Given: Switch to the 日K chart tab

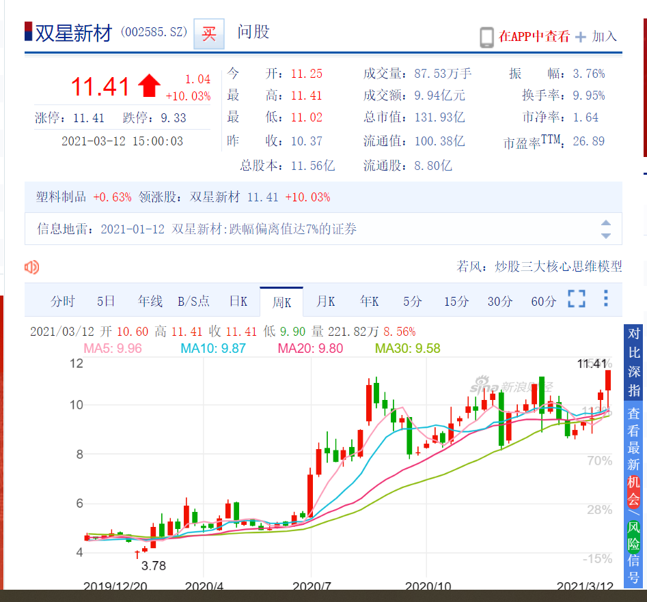Looking at the screenshot, I should tap(238, 302).
